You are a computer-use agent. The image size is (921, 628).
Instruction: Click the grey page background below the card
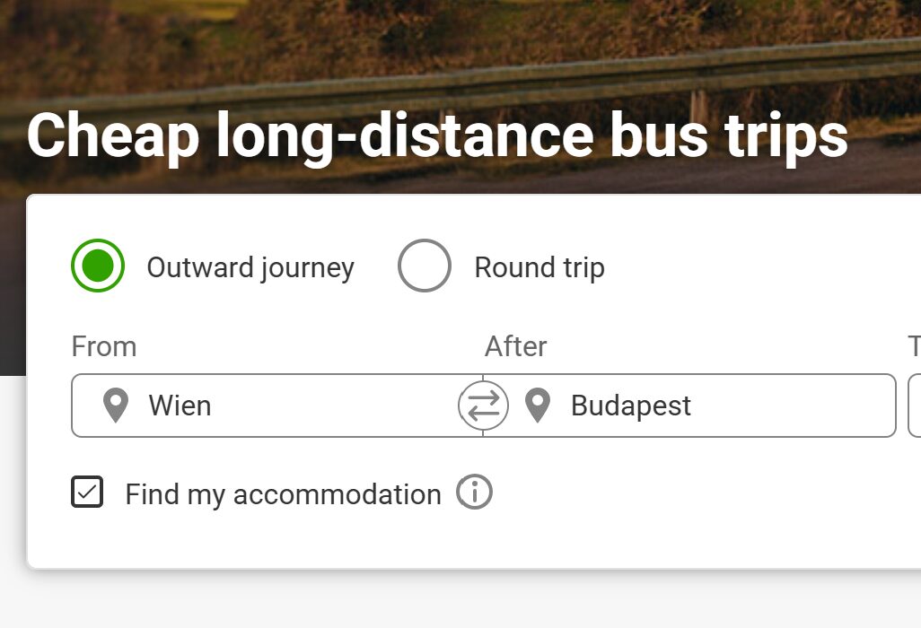click(x=449, y=601)
